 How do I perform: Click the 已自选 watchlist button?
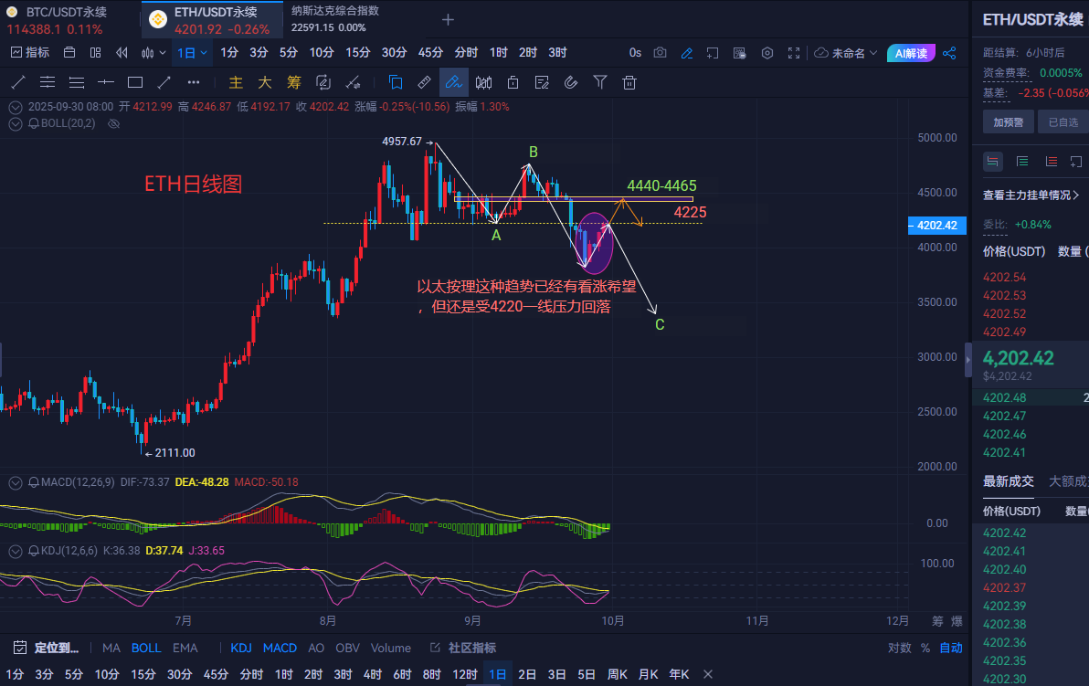pos(1063,122)
